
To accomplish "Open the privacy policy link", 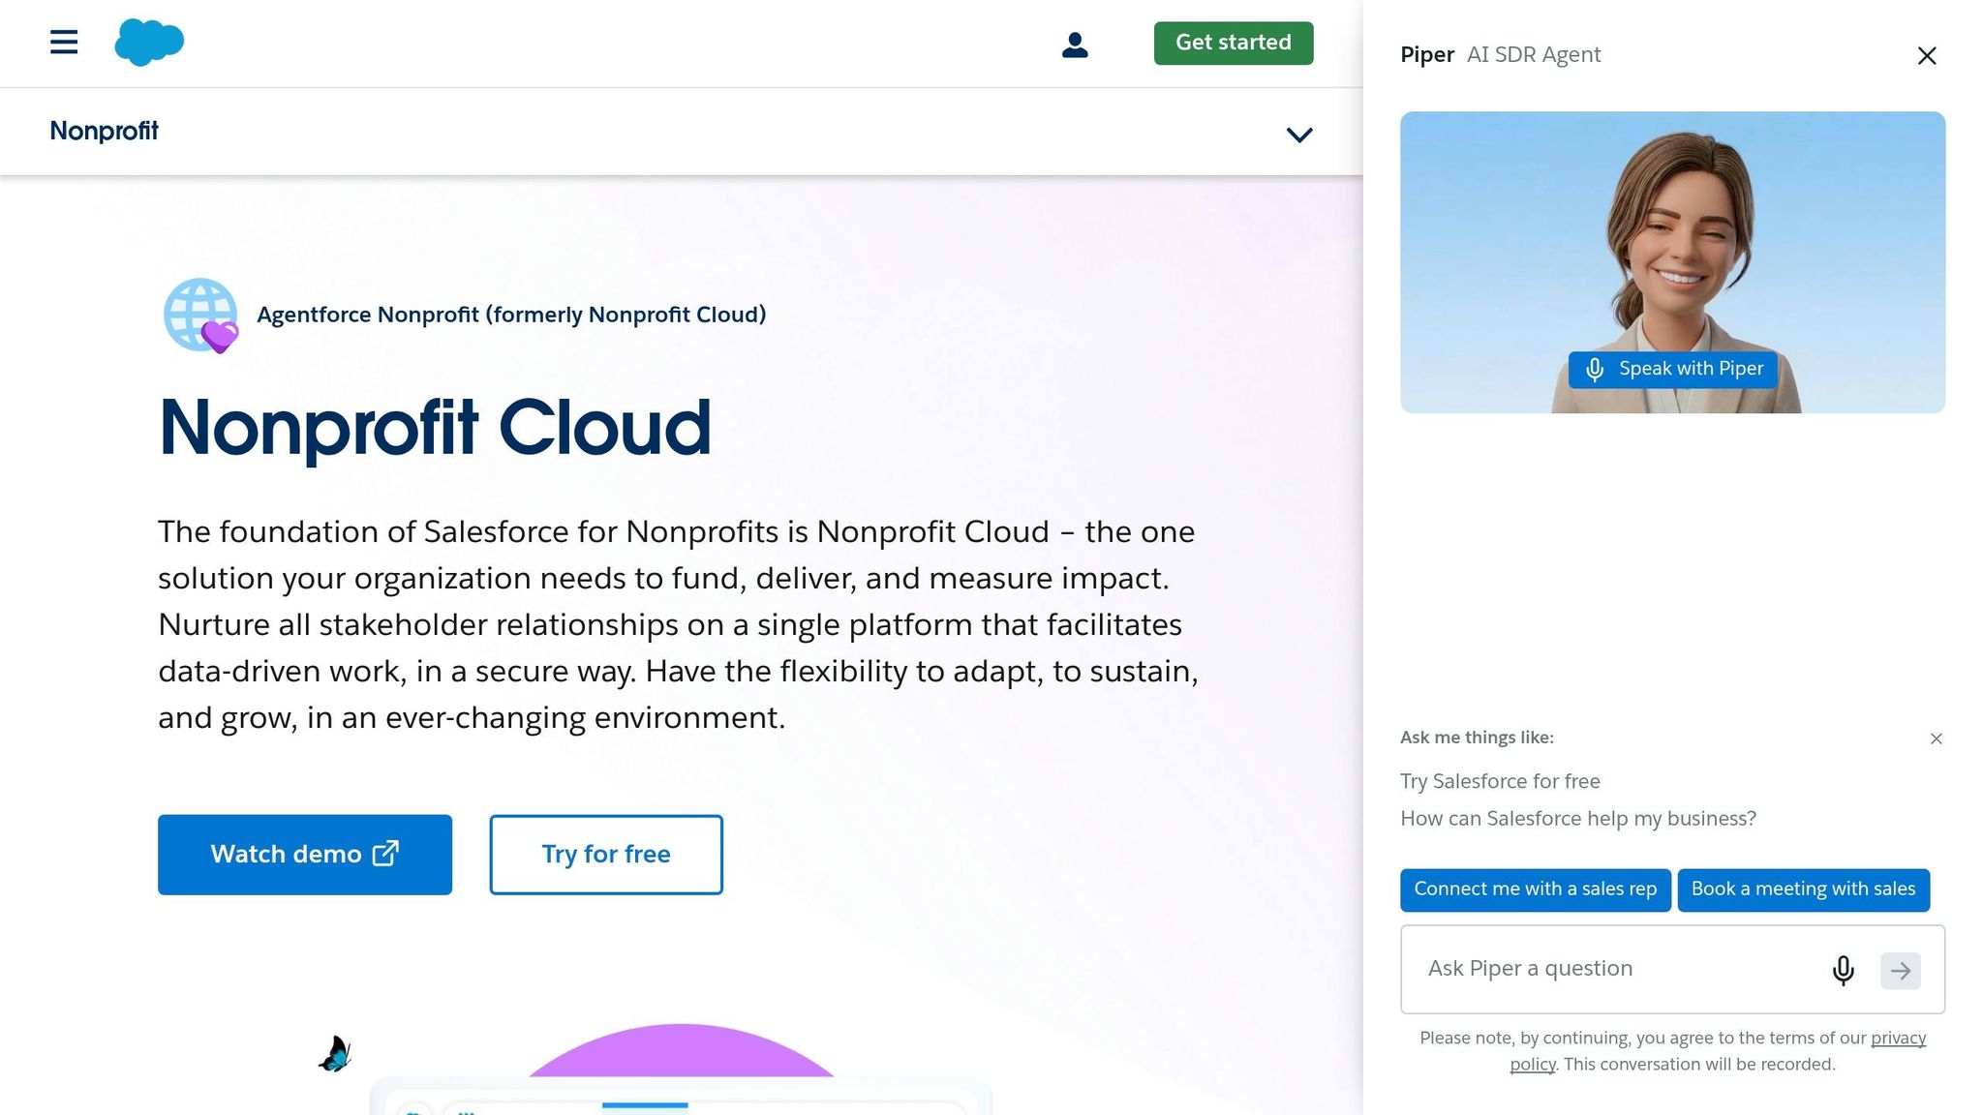I will click(x=1898, y=1039).
